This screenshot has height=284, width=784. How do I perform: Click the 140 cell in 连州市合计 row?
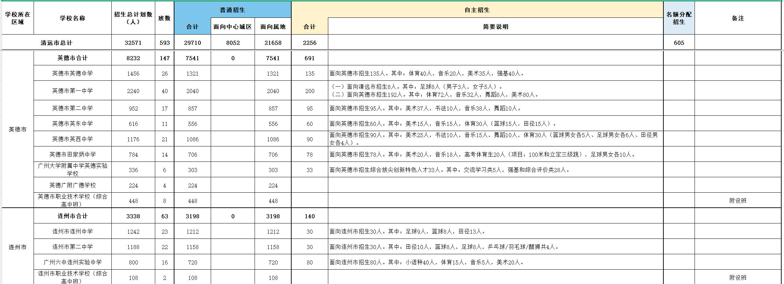(x=310, y=216)
